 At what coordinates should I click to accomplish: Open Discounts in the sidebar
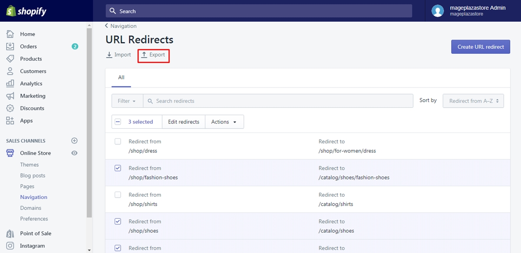pyautogui.click(x=32, y=108)
